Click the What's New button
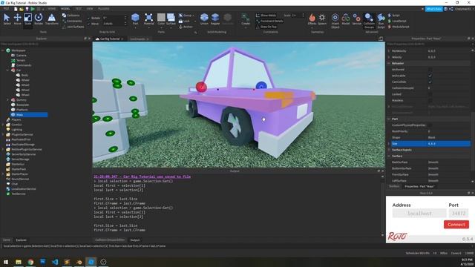The width and height of the screenshot is (475, 267). 433,9
